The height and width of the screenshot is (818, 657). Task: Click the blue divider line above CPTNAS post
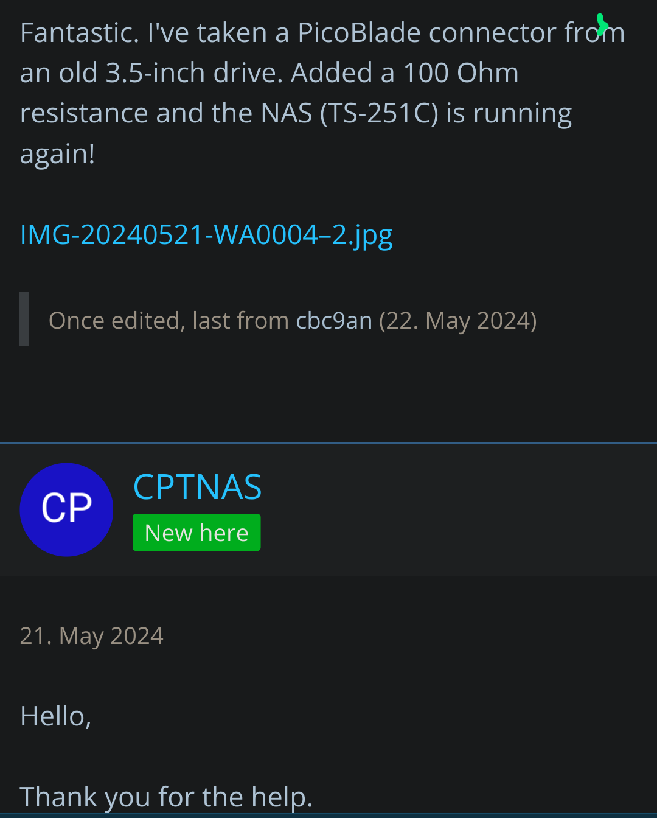328,442
